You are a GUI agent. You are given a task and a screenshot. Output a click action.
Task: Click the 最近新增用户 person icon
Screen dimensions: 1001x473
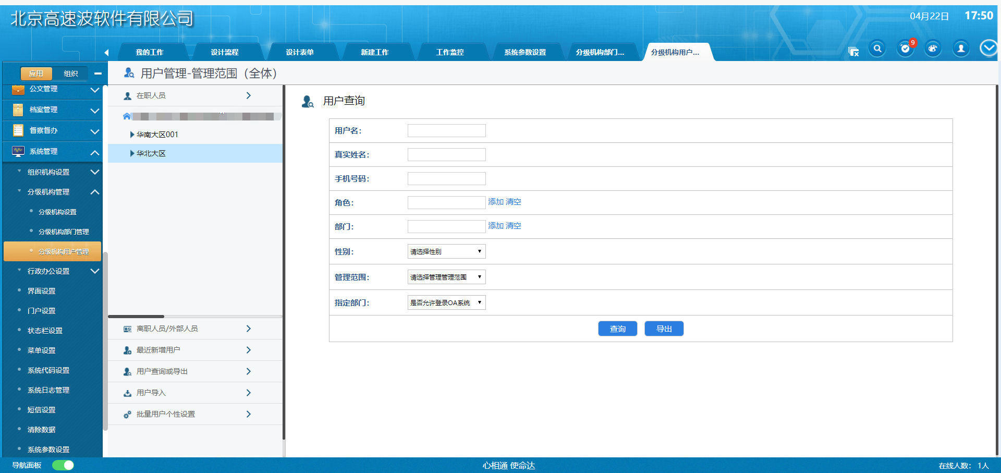pos(128,350)
